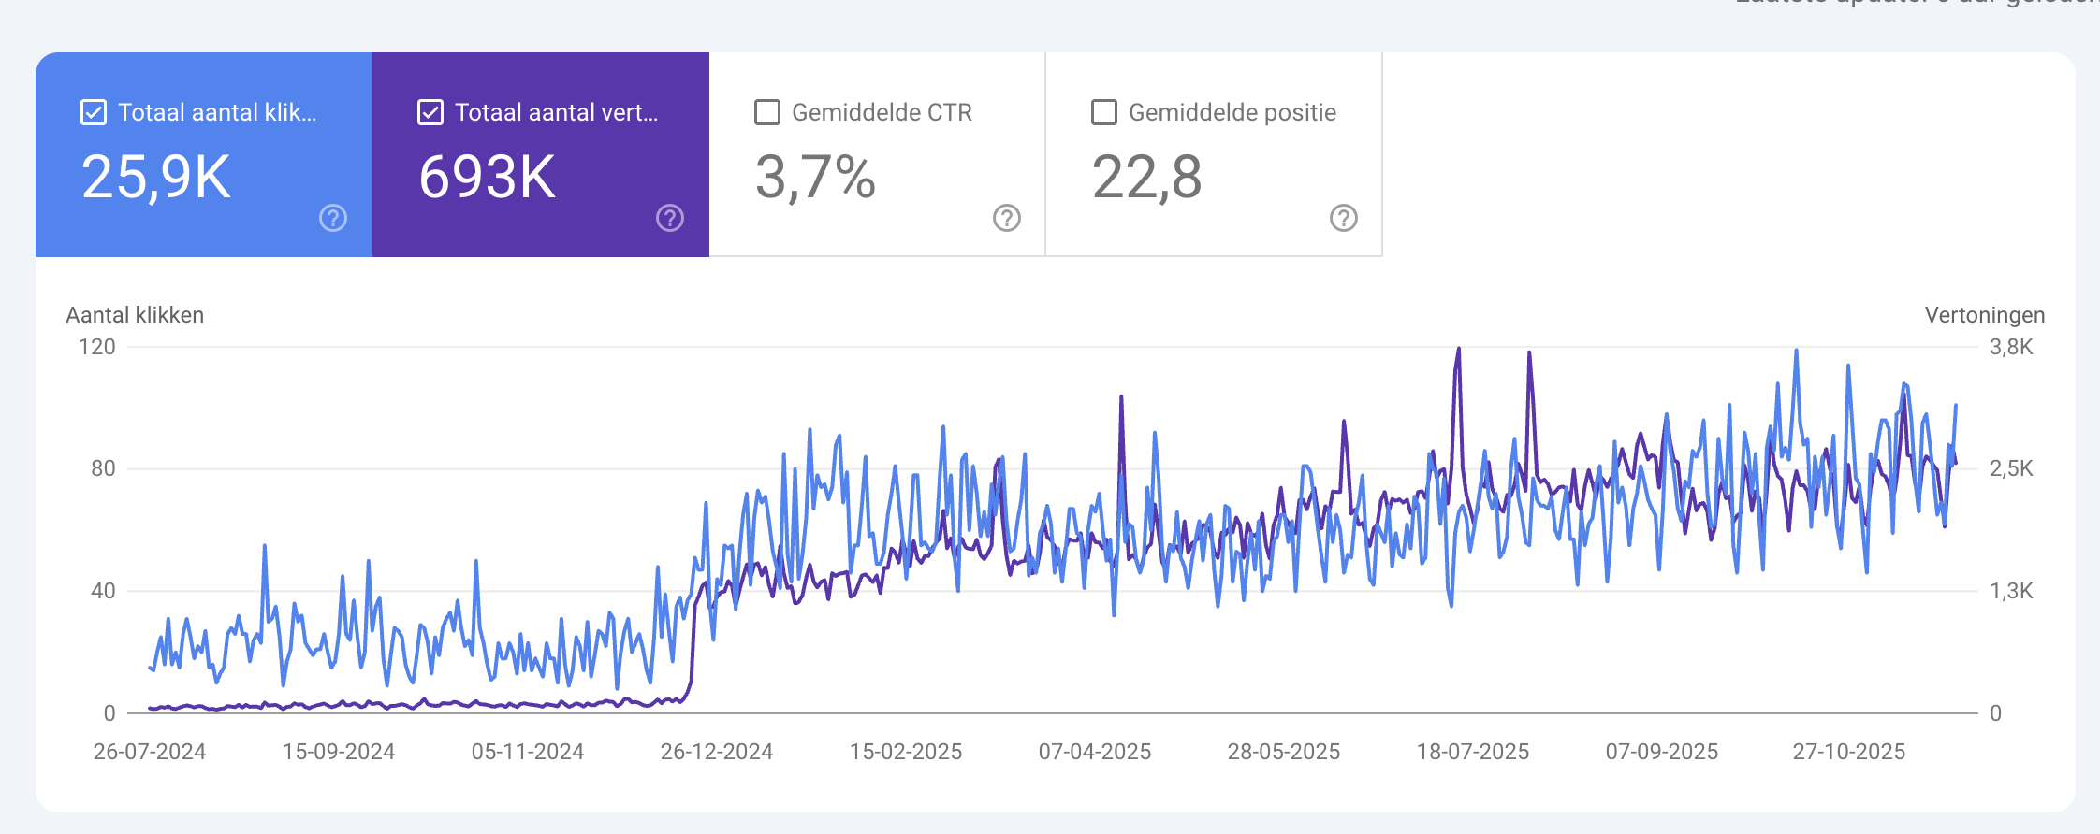The image size is (2100, 834).
Task: Open help icon on Gemiddelde CTR card
Action: click(1007, 218)
